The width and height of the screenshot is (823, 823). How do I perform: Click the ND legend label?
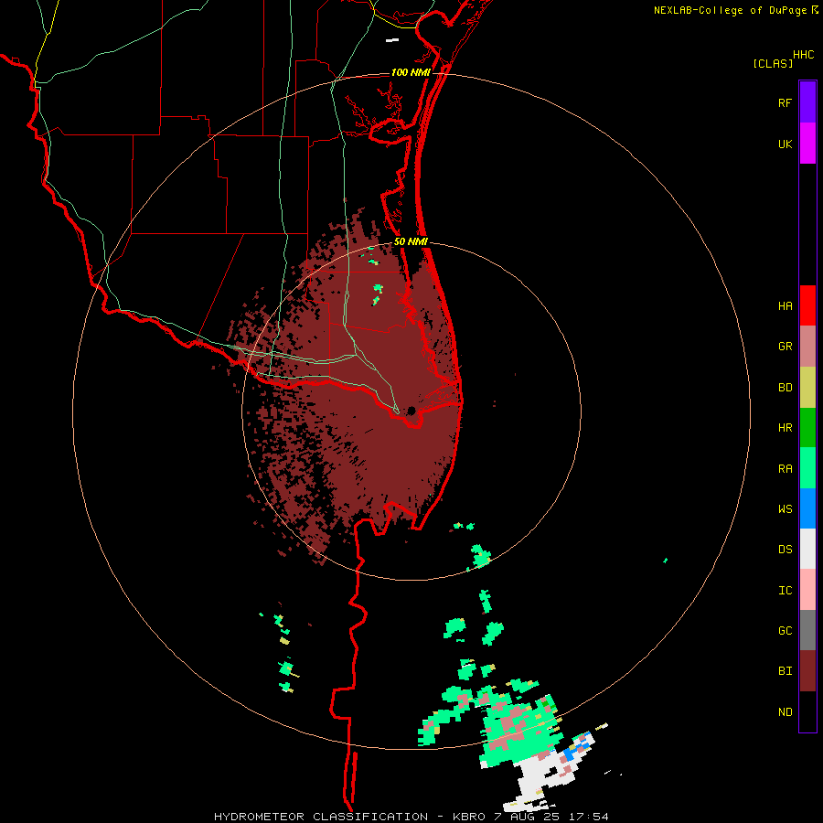785,712
